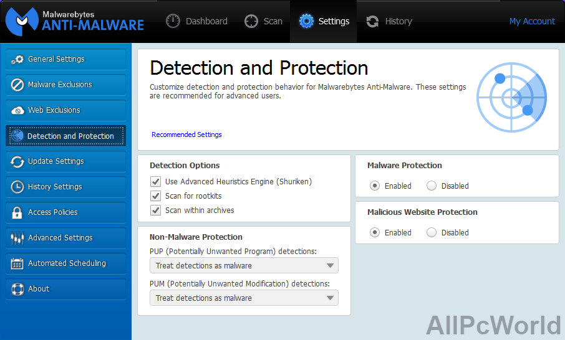Click the General Settings gears icon

tap(17, 59)
